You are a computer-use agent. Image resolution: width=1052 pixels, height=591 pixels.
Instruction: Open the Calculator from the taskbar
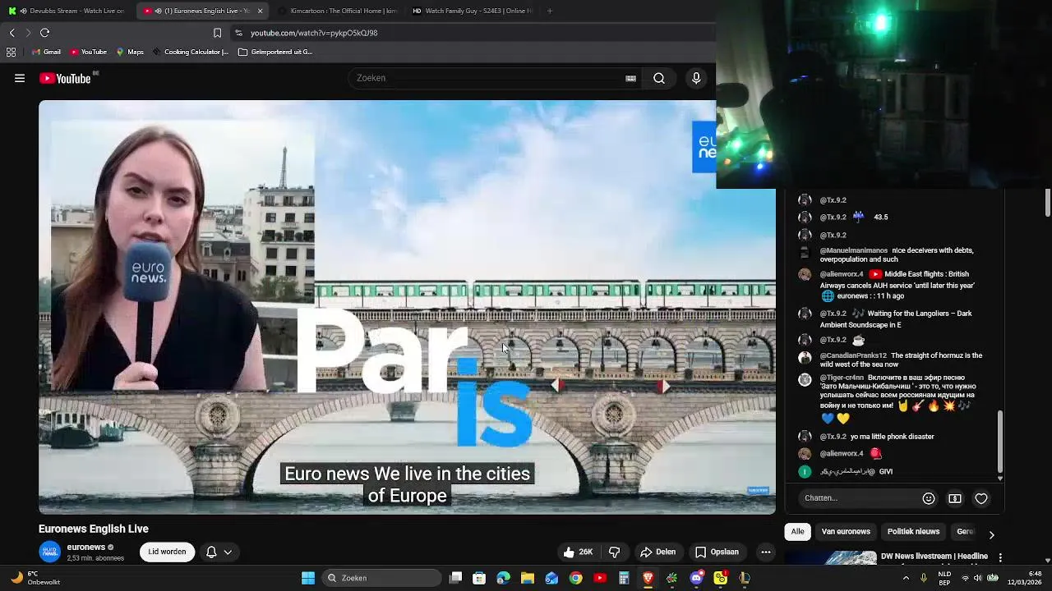624,578
